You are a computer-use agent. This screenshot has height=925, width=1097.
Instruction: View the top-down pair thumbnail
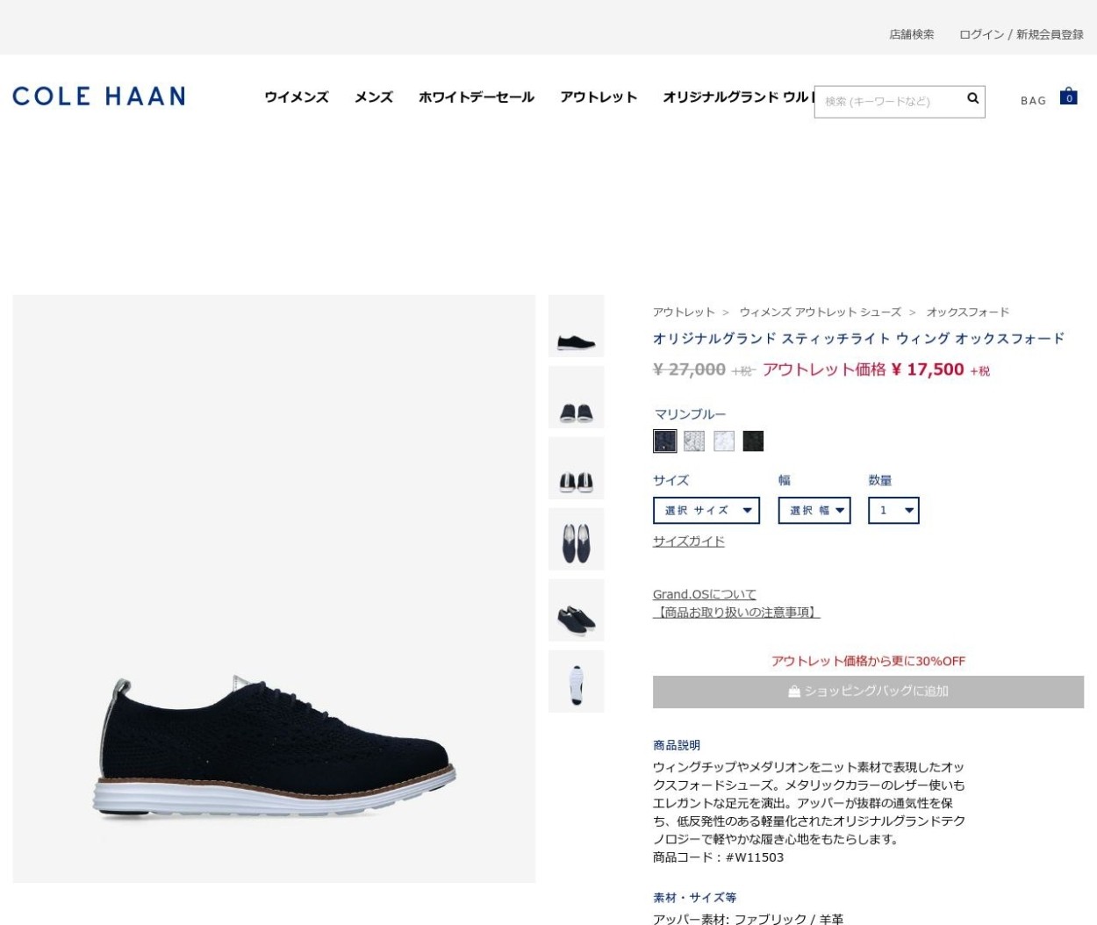[577, 539]
